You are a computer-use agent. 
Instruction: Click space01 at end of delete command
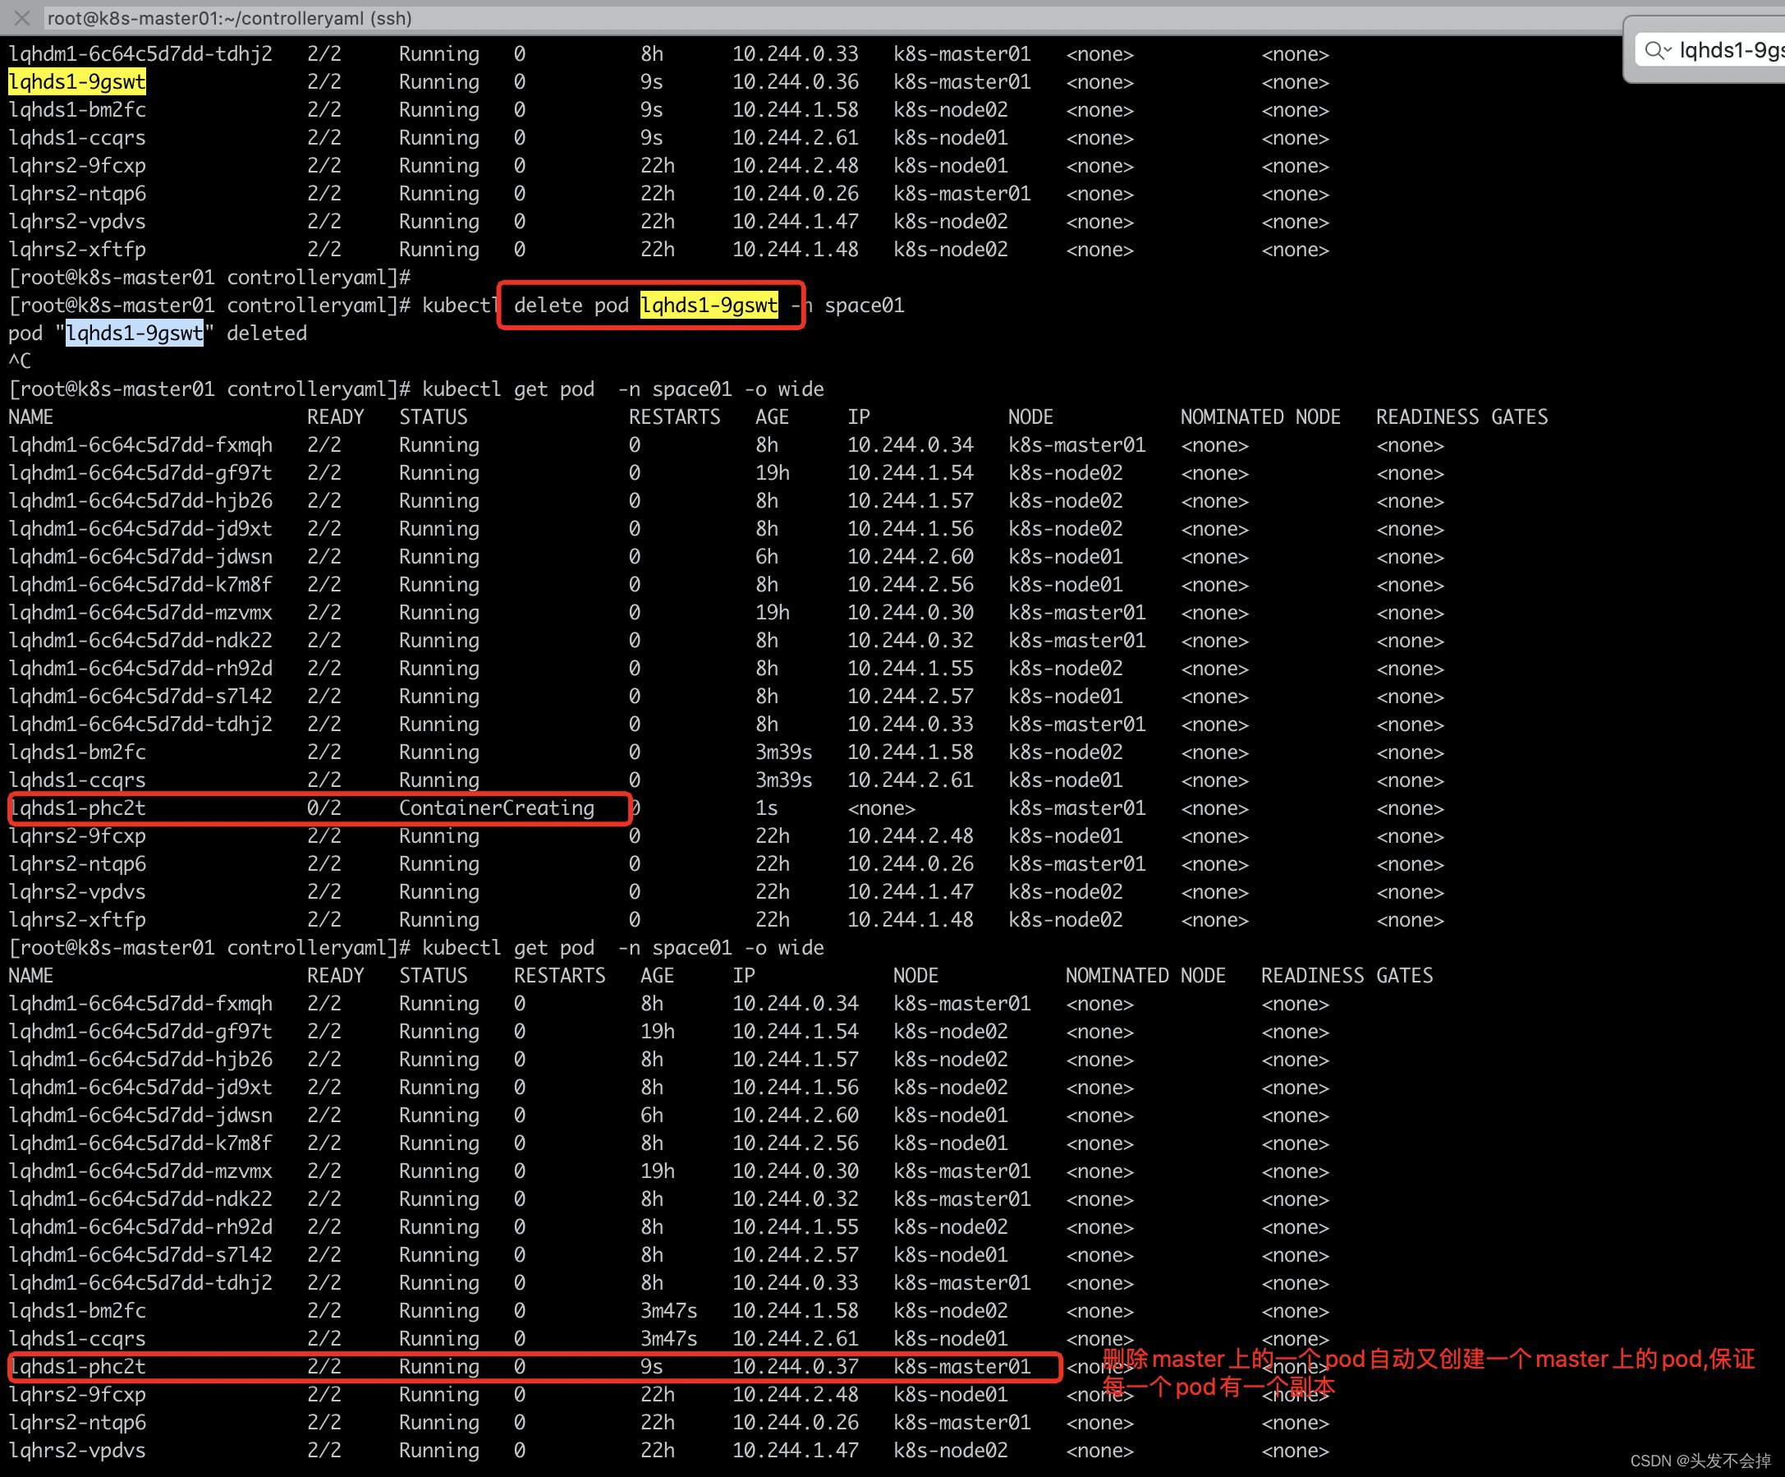click(864, 306)
